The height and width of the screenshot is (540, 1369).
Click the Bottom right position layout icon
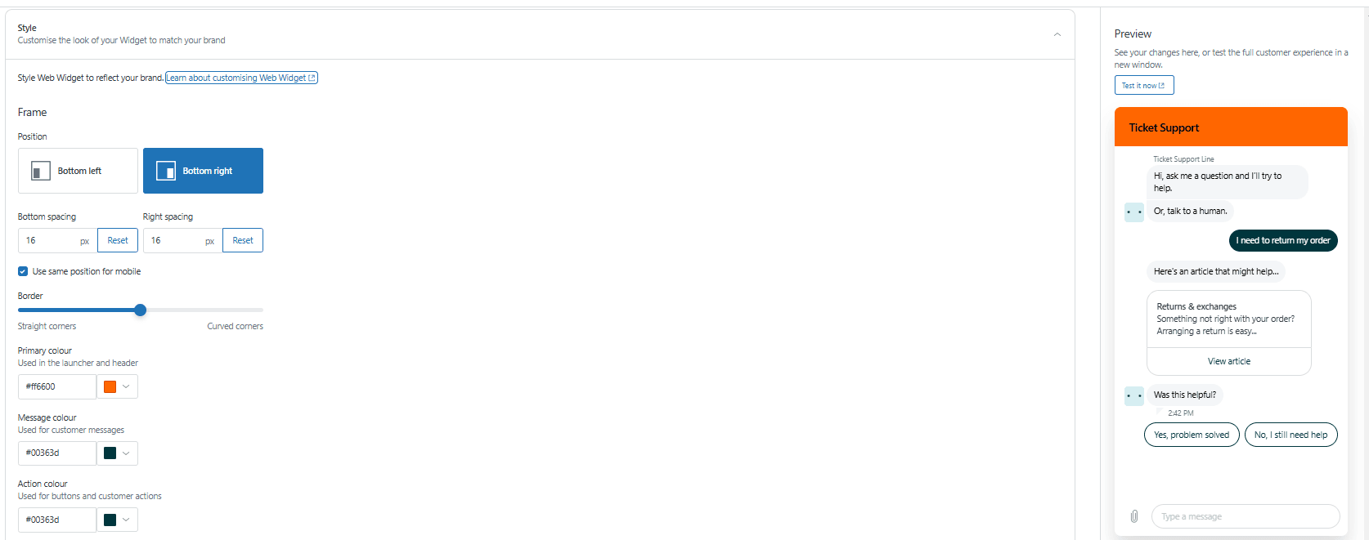click(166, 171)
